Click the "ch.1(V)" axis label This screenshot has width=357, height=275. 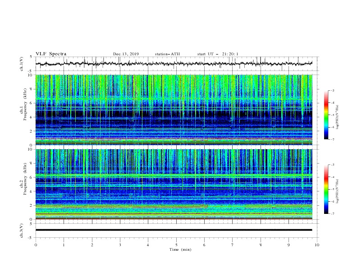[22, 64]
